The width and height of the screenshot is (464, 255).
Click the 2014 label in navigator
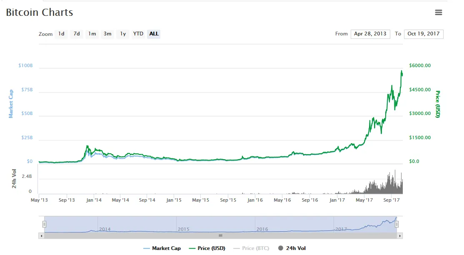[x=105, y=229]
